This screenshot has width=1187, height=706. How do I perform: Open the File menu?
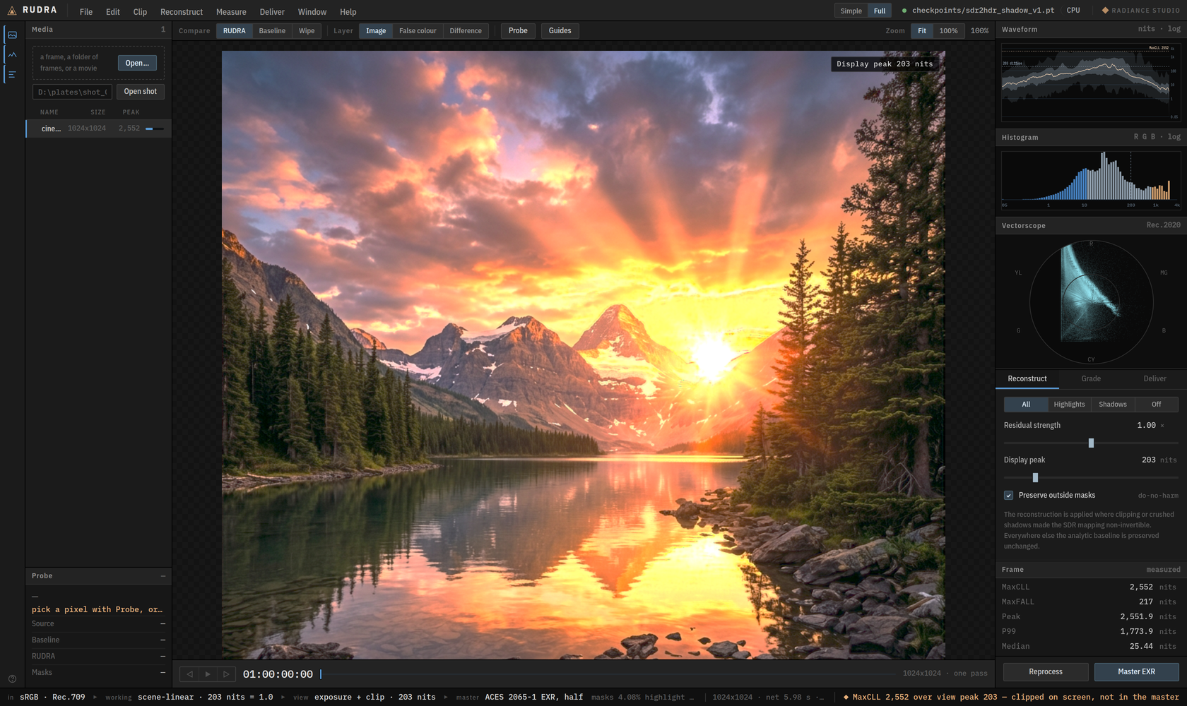pos(86,12)
